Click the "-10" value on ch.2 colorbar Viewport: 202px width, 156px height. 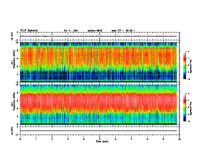coord(188,121)
